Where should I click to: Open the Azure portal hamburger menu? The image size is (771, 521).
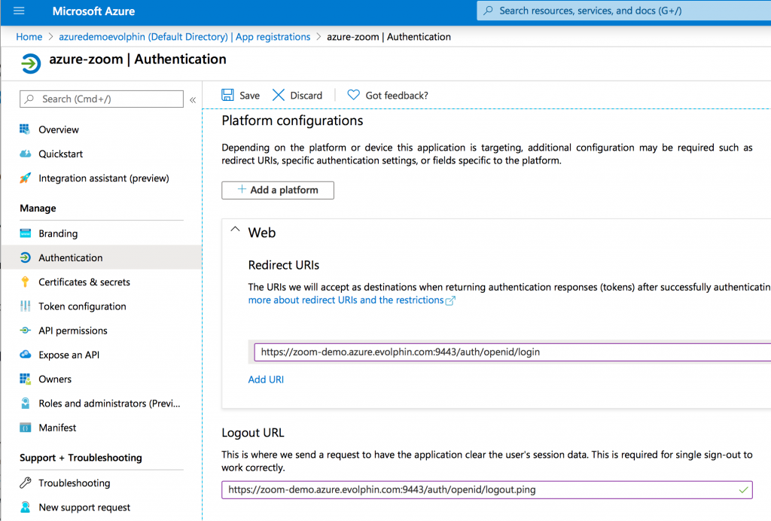click(x=19, y=11)
